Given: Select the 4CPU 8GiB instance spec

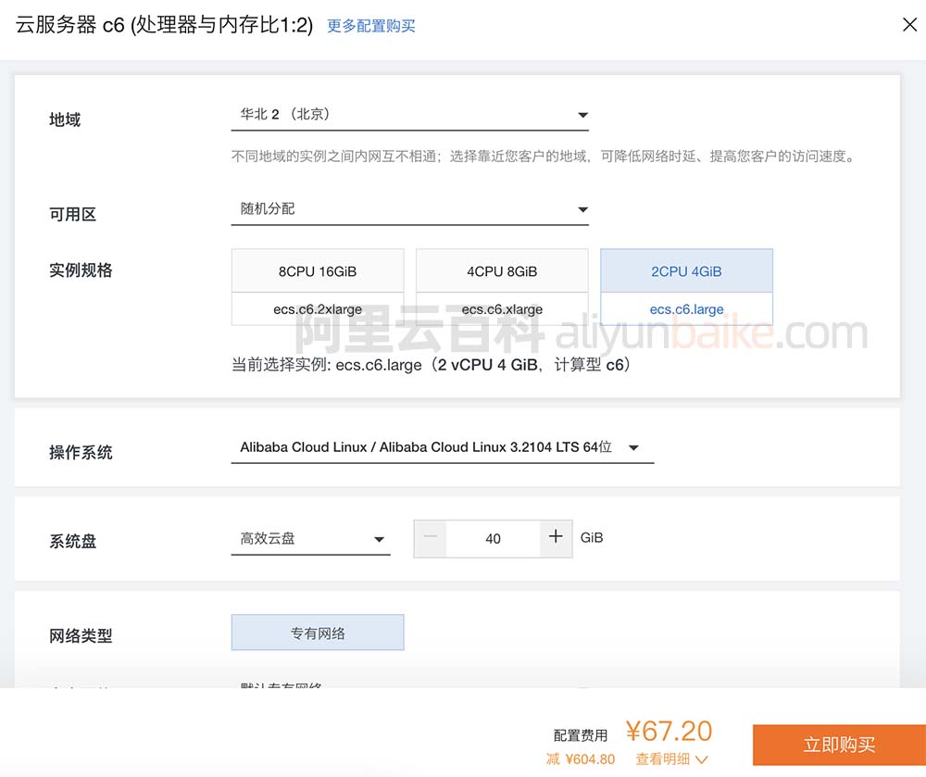Looking at the screenshot, I should tap(502, 271).
